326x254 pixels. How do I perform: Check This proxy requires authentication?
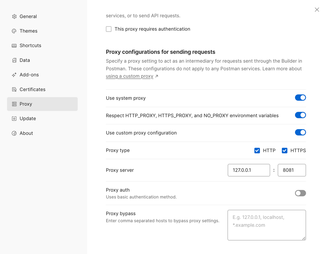pos(109,29)
